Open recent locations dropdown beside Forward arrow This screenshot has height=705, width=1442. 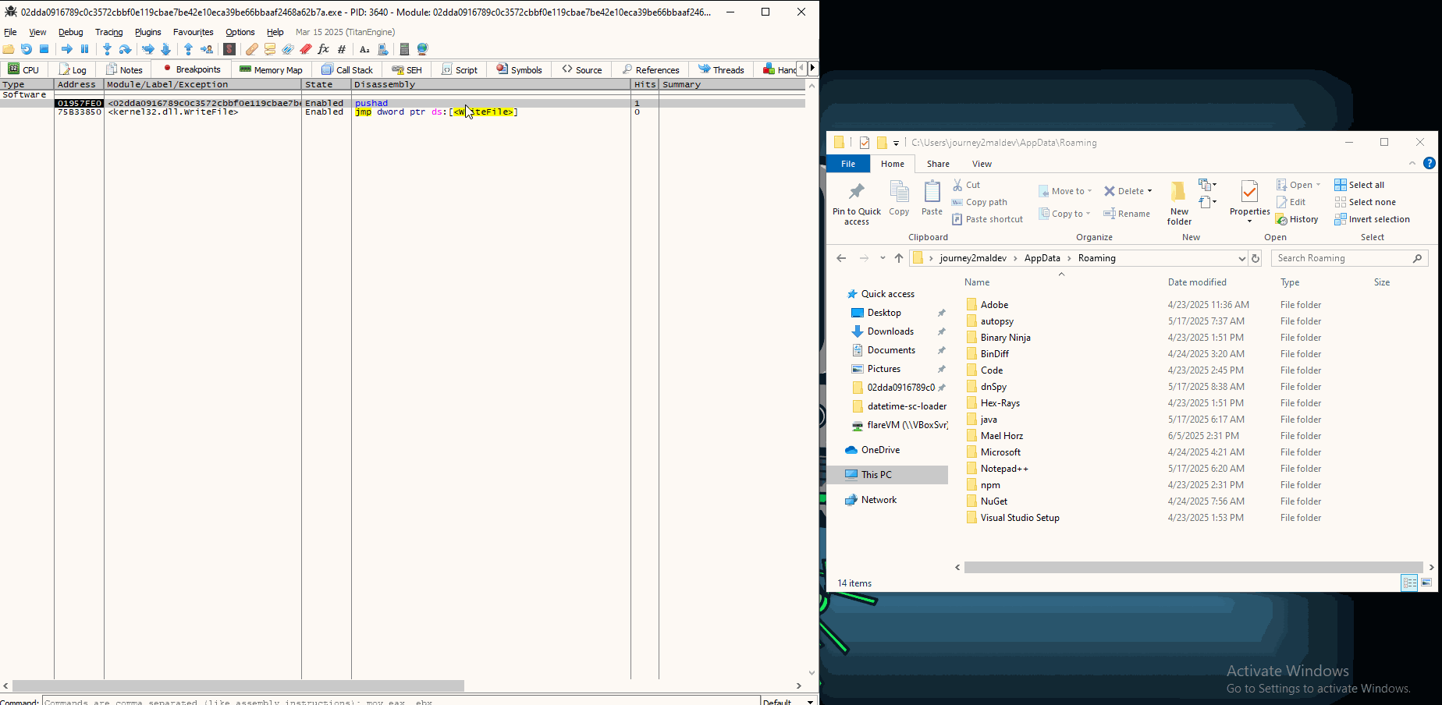pyautogui.click(x=883, y=258)
